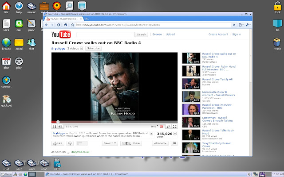Click taskbar volume speaker icon
This screenshot has width=284, height=177.
[250, 174]
